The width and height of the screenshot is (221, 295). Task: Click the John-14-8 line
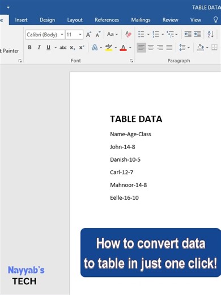(x=122, y=147)
